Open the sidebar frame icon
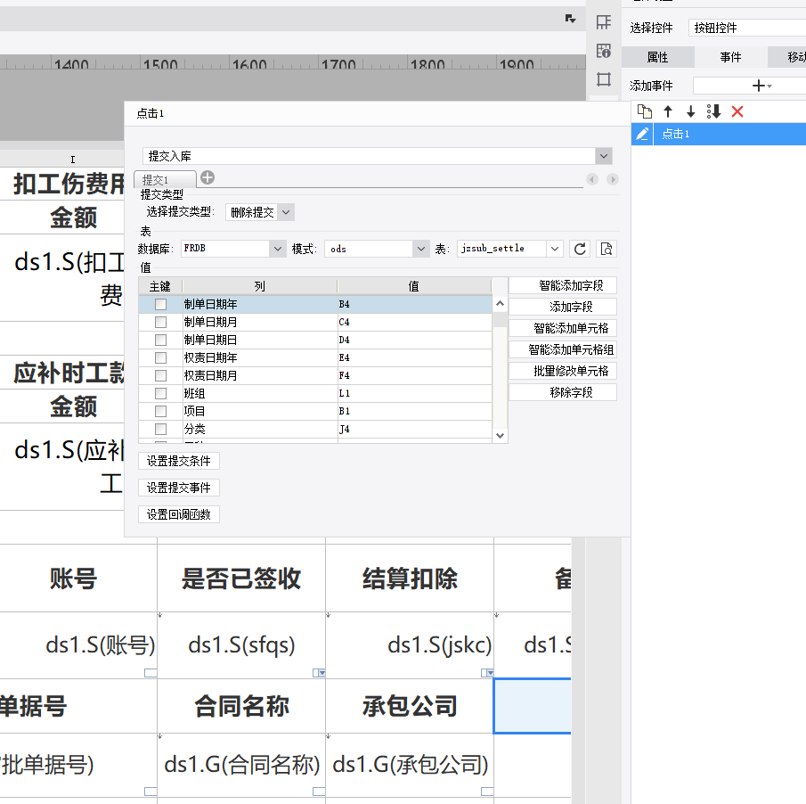 coord(604,79)
